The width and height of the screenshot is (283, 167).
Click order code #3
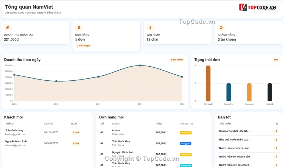tap(102, 154)
